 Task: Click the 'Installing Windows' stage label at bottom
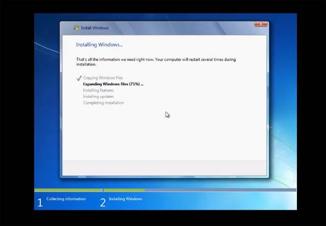(x=125, y=199)
